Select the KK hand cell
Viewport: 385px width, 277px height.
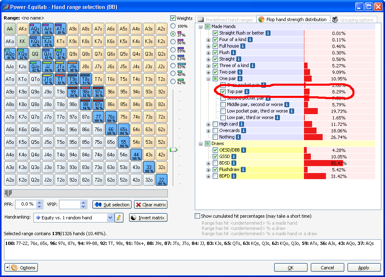22,41
